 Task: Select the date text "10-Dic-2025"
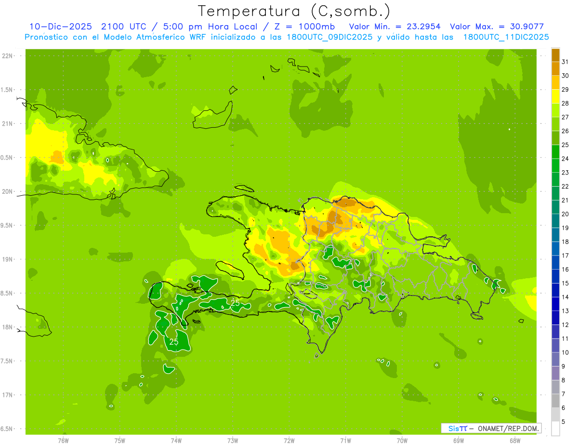61,27
